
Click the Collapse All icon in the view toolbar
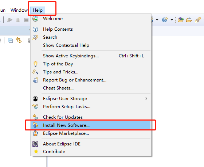[10, 41]
